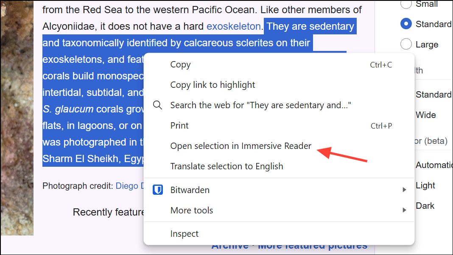Expand the Bitwarden submenu arrow
Viewport: 453px width, 255px height.
click(404, 190)
